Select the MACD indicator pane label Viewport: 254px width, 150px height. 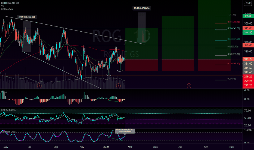4,92
